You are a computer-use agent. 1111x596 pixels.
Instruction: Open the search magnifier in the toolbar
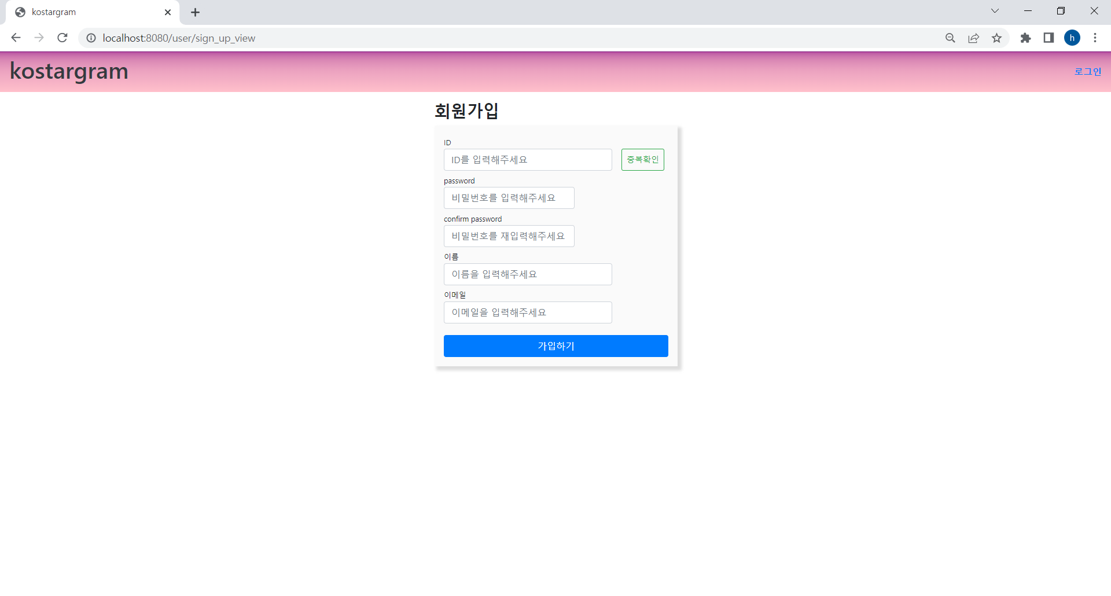tap(951, 38)
